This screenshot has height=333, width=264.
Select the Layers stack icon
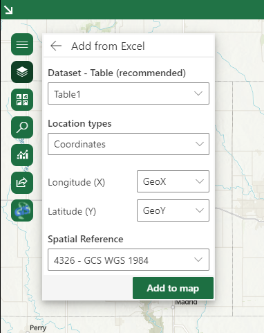point(22,72)
